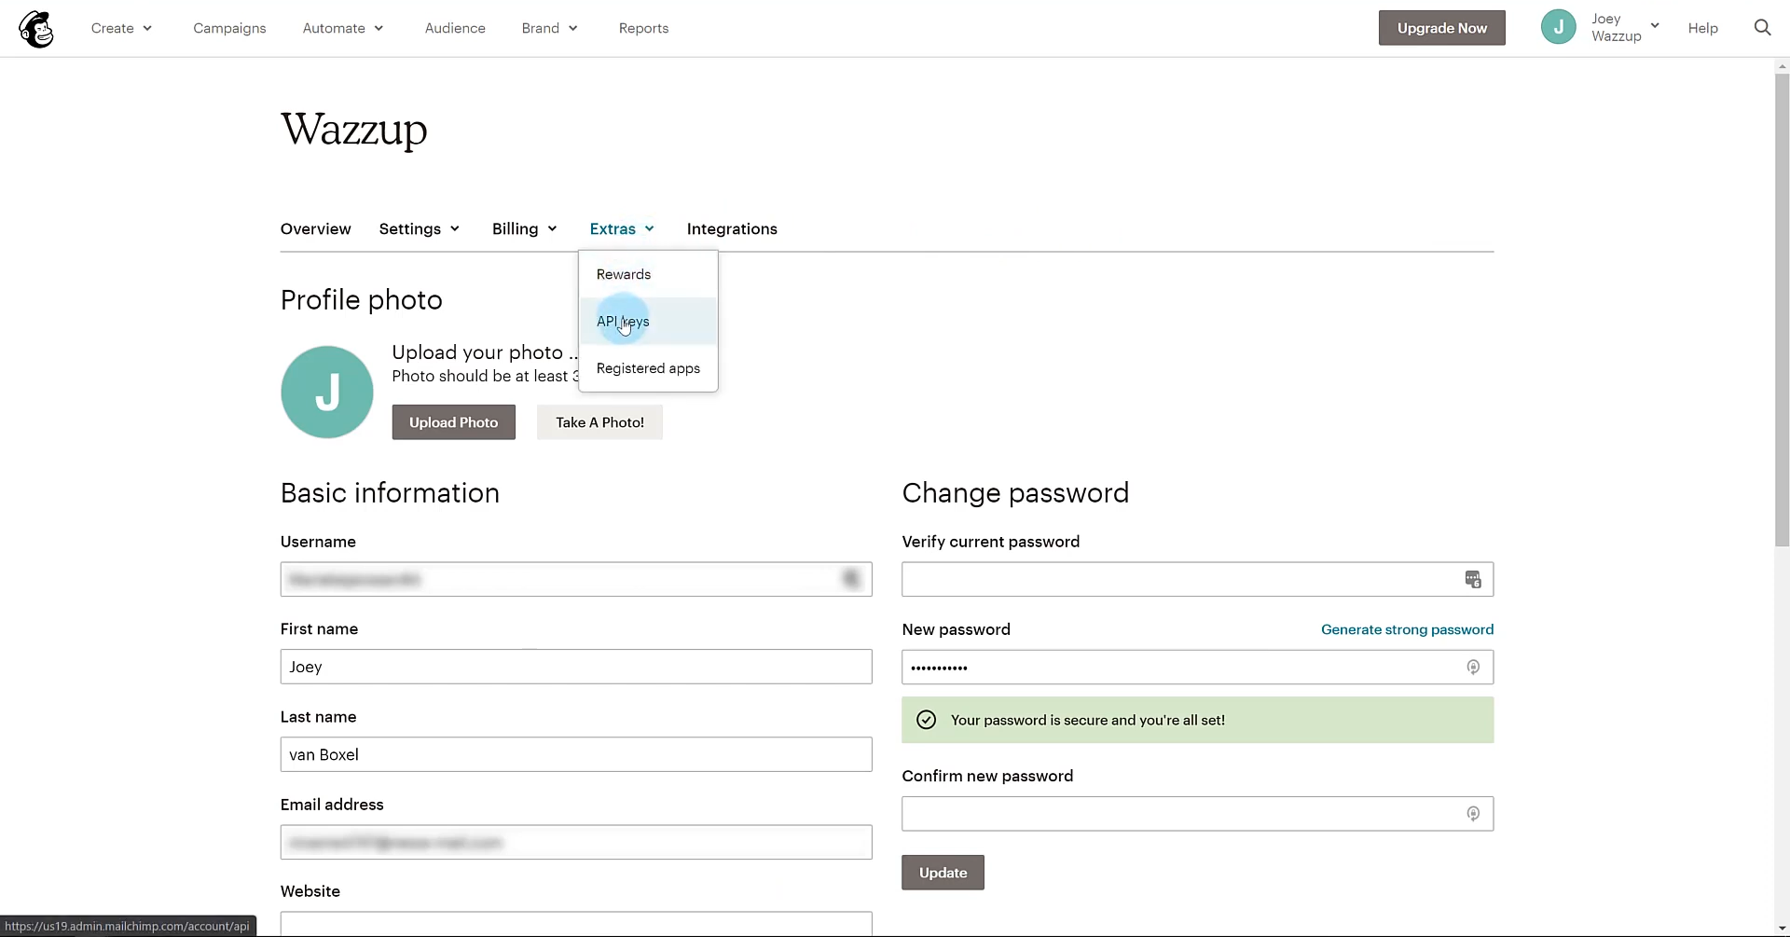This screenshot has width=1790, height=937.
Task: Open the Audience page
Action: (455, 28)
